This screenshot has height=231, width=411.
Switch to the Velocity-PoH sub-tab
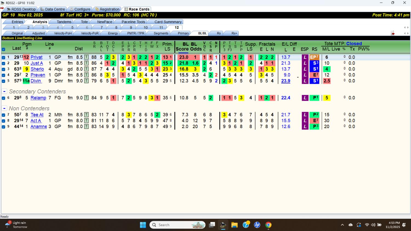[x=63, y=33]
